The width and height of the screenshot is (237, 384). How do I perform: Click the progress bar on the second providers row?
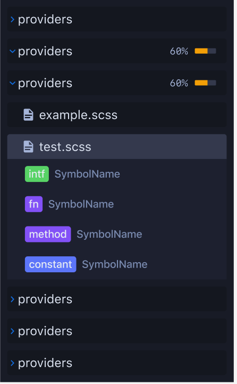[206, 51]
